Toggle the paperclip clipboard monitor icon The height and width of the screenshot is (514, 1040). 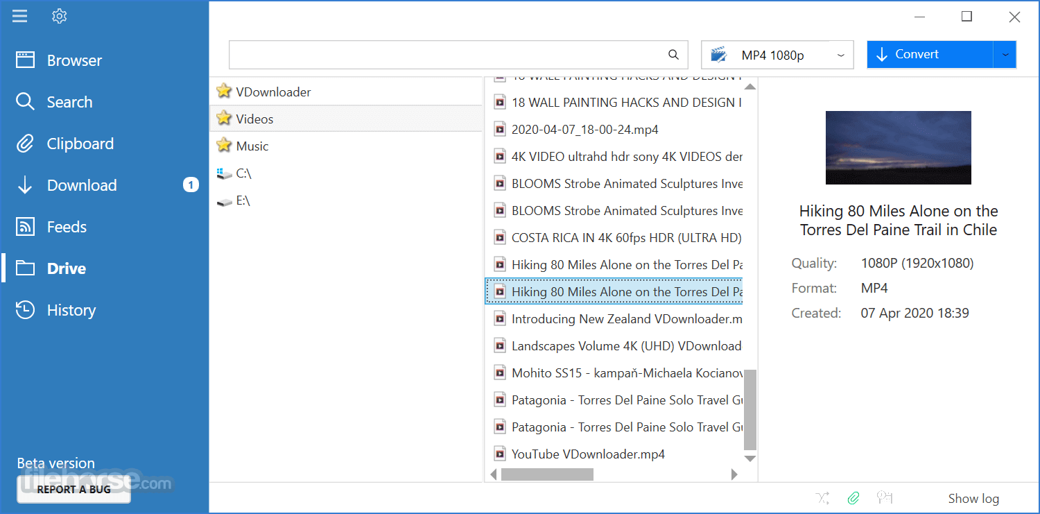point(853,497)
